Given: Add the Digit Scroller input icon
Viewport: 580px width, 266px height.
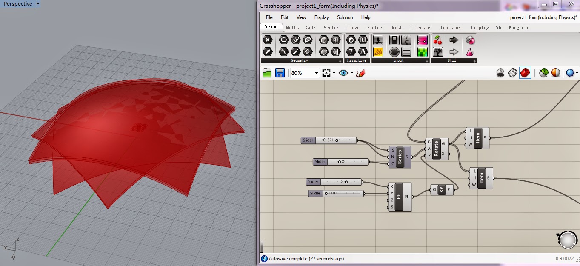Looking at the screenshot, I should [406, 40].
